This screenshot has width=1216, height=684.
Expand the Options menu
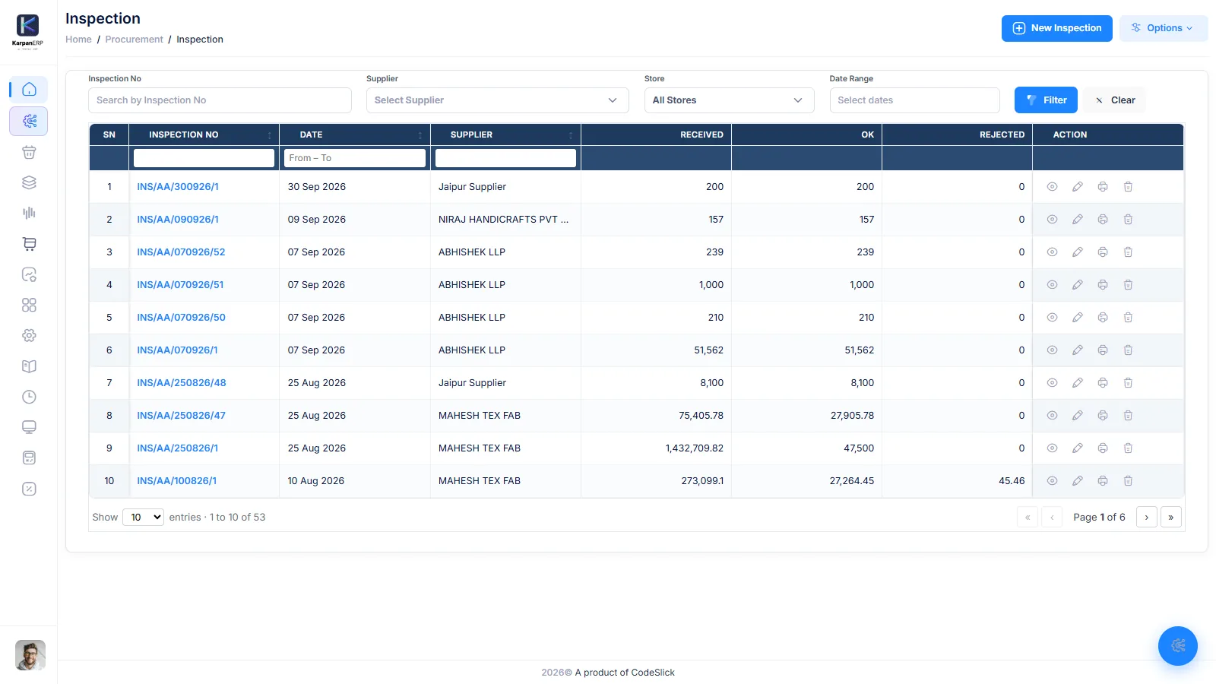pyautogui.click(x=1163, y=28)
